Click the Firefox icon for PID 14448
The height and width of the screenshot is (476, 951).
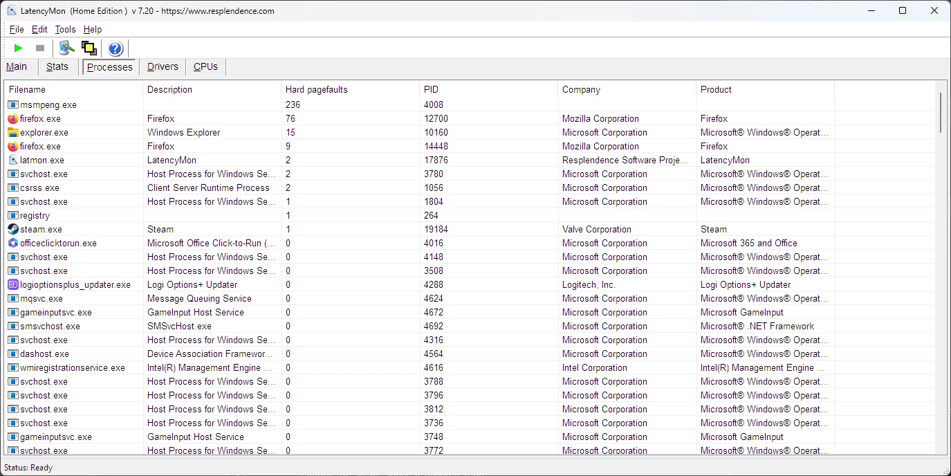(x=13, y=147)
